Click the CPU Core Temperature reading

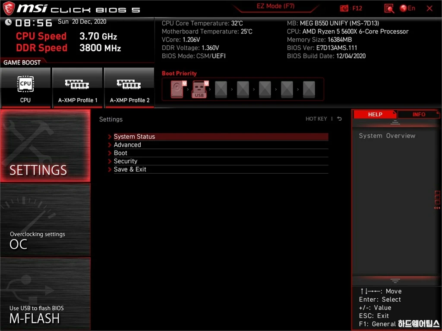pyautogui.click(x=202, y=23)
